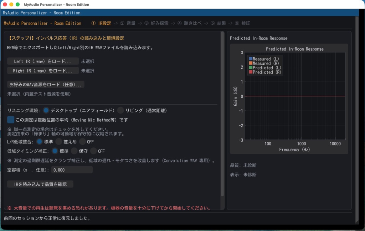Click the main window right-edge scrollbar
This screenshot has width=365, height=231.
tap(357, 119)
